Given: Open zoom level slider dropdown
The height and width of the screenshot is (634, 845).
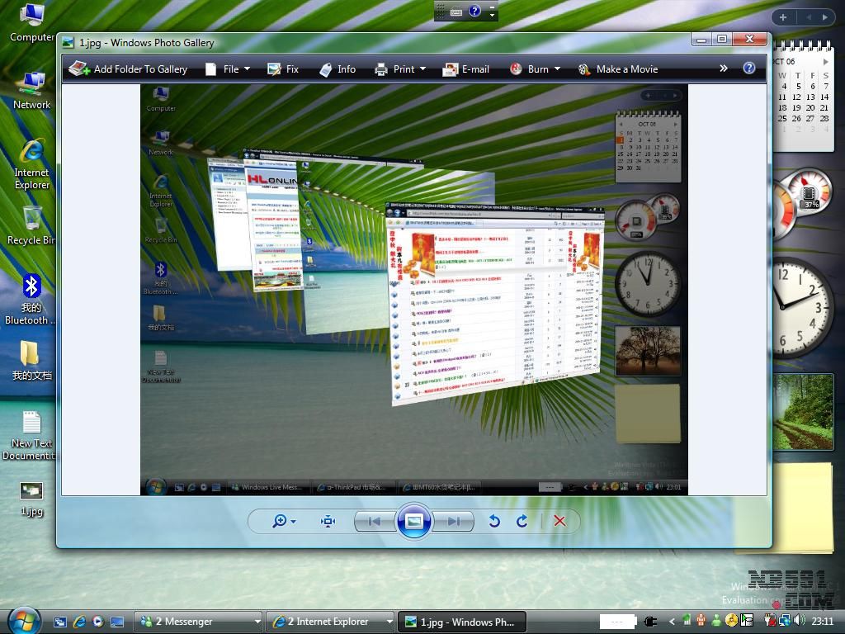Looking at the screenshot, I should click(285, 521).
